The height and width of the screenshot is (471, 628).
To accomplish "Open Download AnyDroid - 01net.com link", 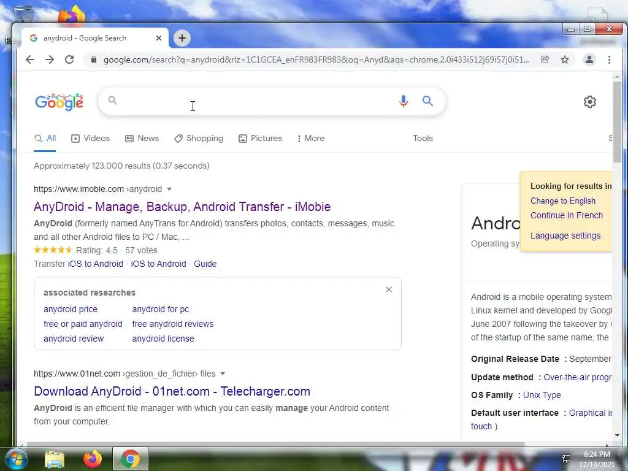I will (x=172, y=391).
